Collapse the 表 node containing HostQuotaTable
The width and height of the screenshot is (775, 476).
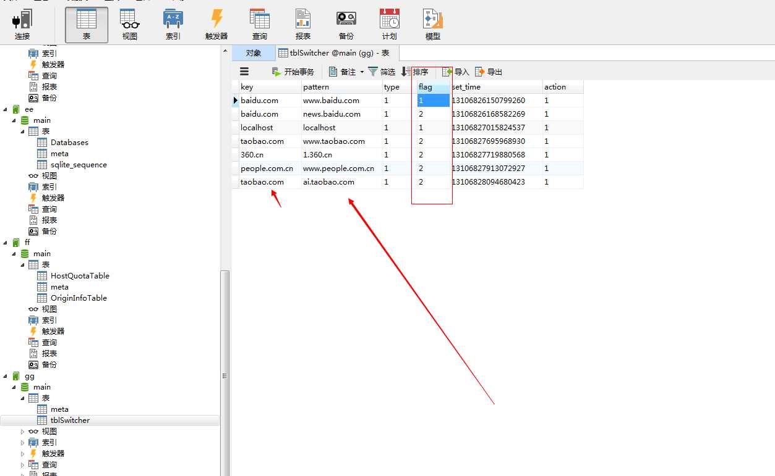[23, 265]
